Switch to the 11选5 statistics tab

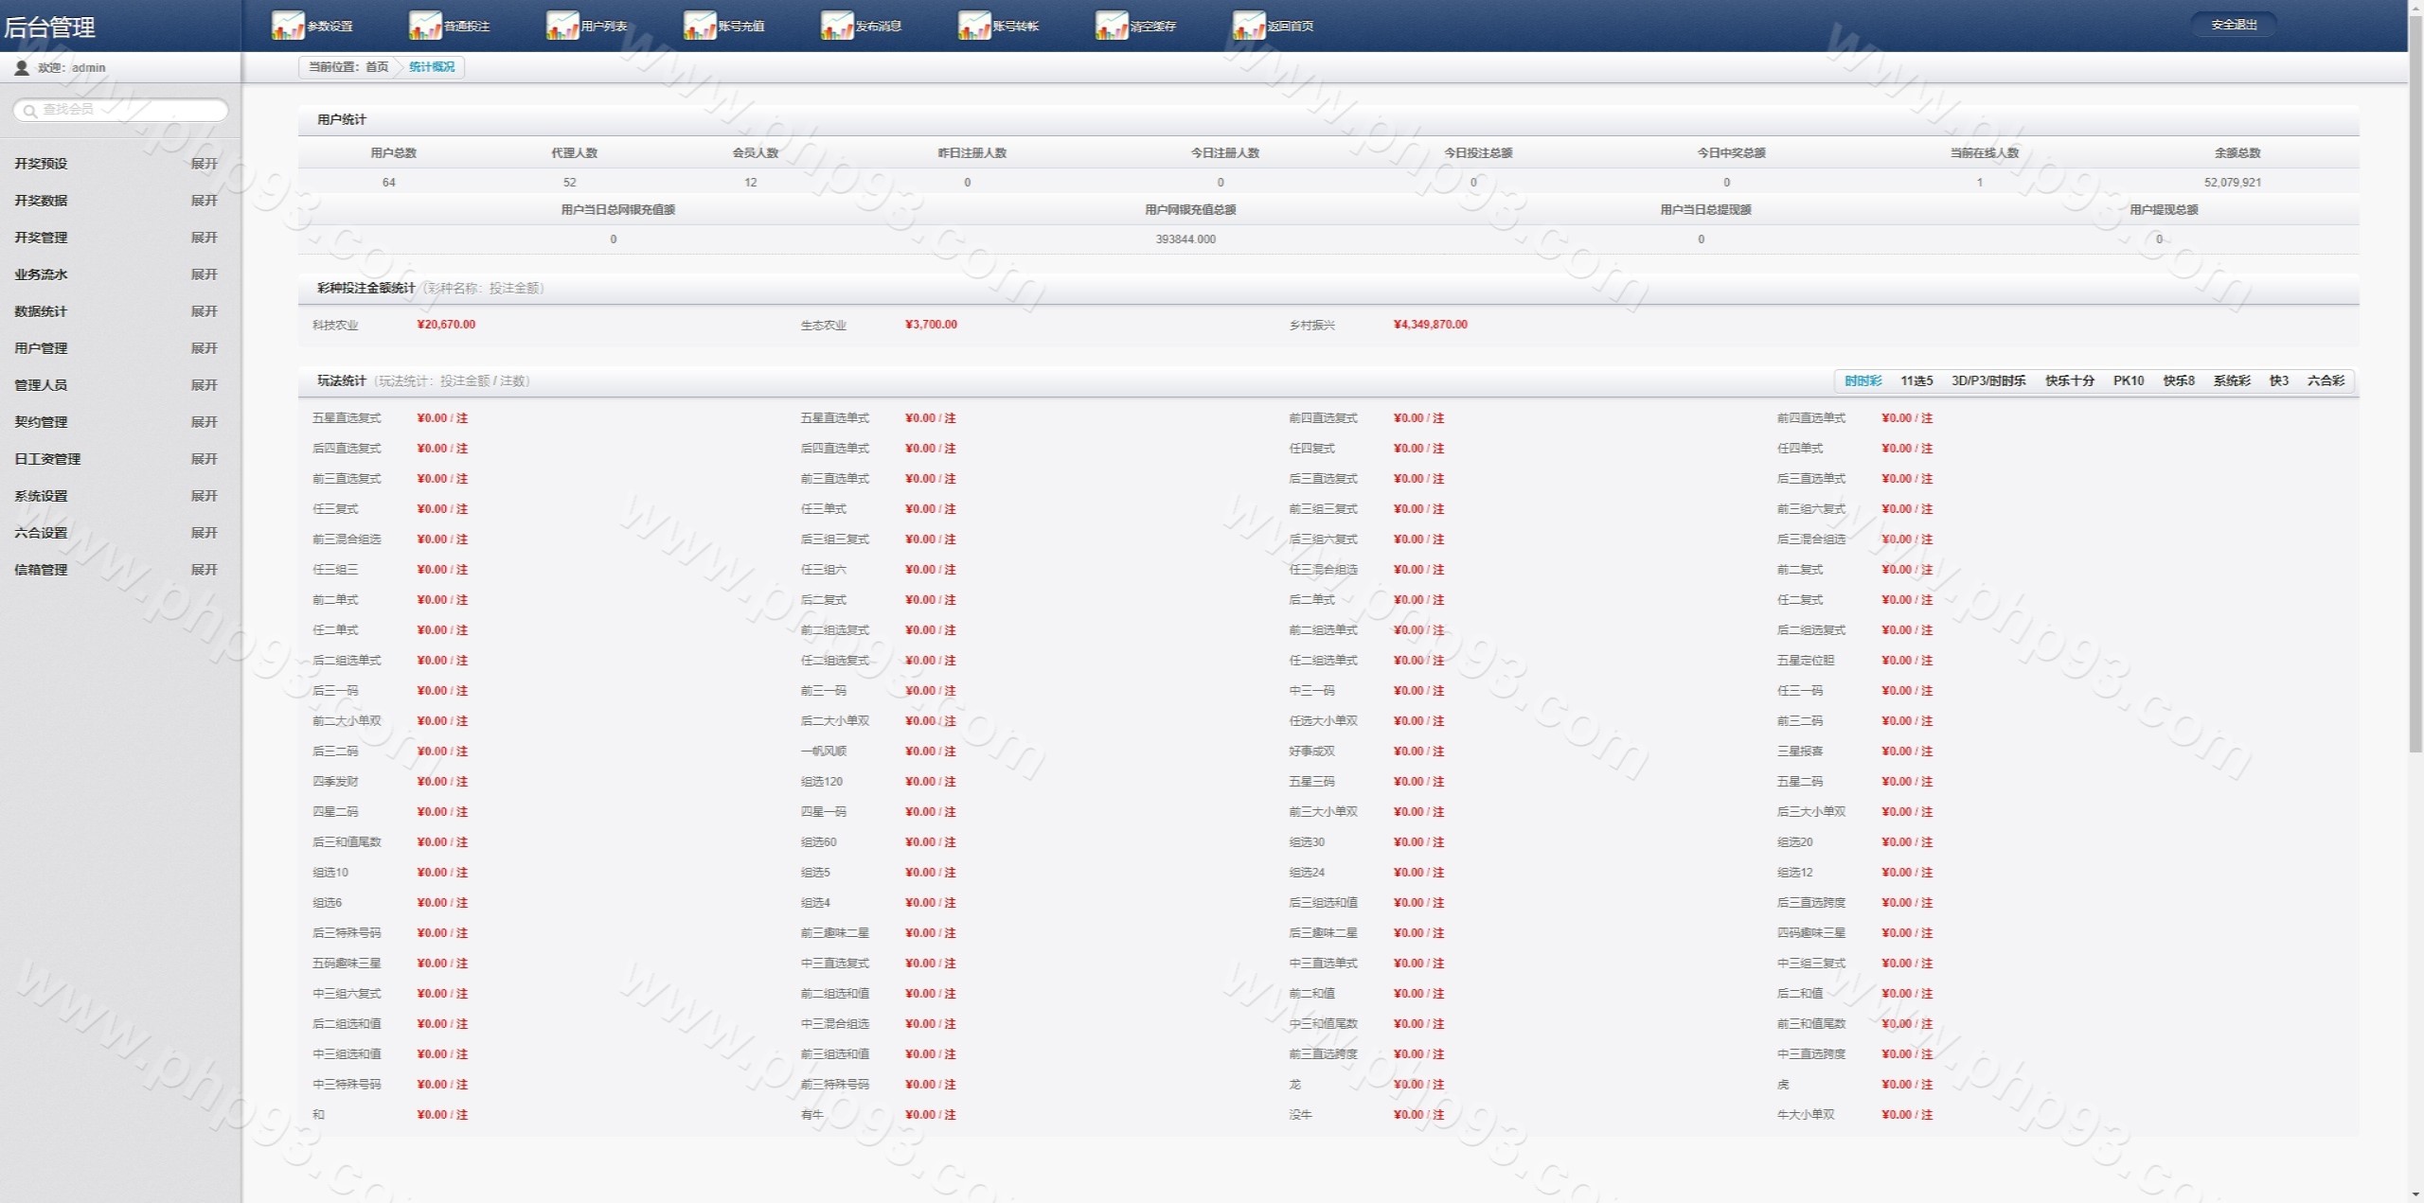pyautogui.click(x=1916, y=380)
